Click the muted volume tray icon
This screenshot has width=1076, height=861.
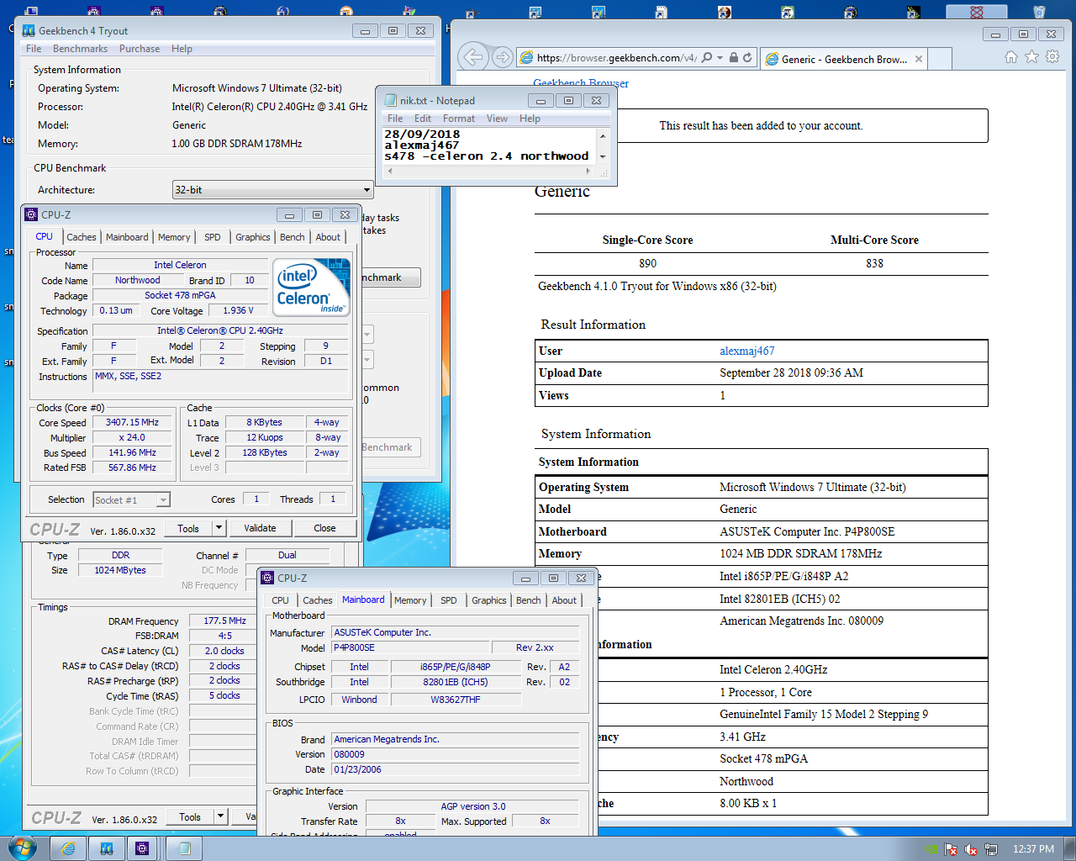click(971, 849)
